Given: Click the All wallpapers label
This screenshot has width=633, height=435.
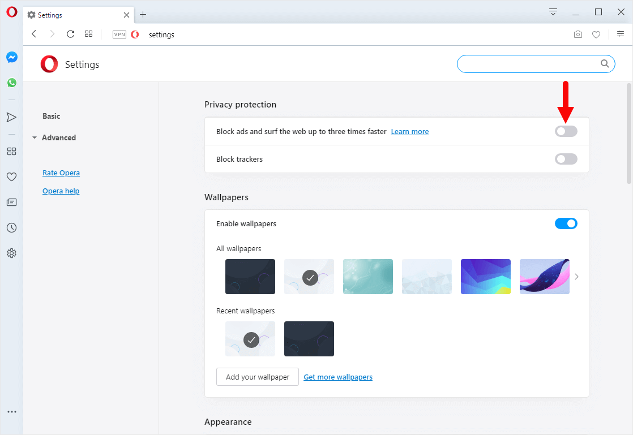Looking at the screenshot, I should (x=238, y=249).
